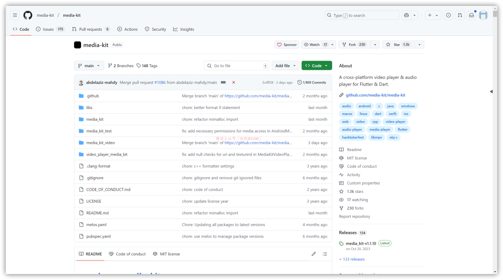Screen dimensions: 503x280
Task: Click the Sponsor button
Action: click(x=287, y=45)
